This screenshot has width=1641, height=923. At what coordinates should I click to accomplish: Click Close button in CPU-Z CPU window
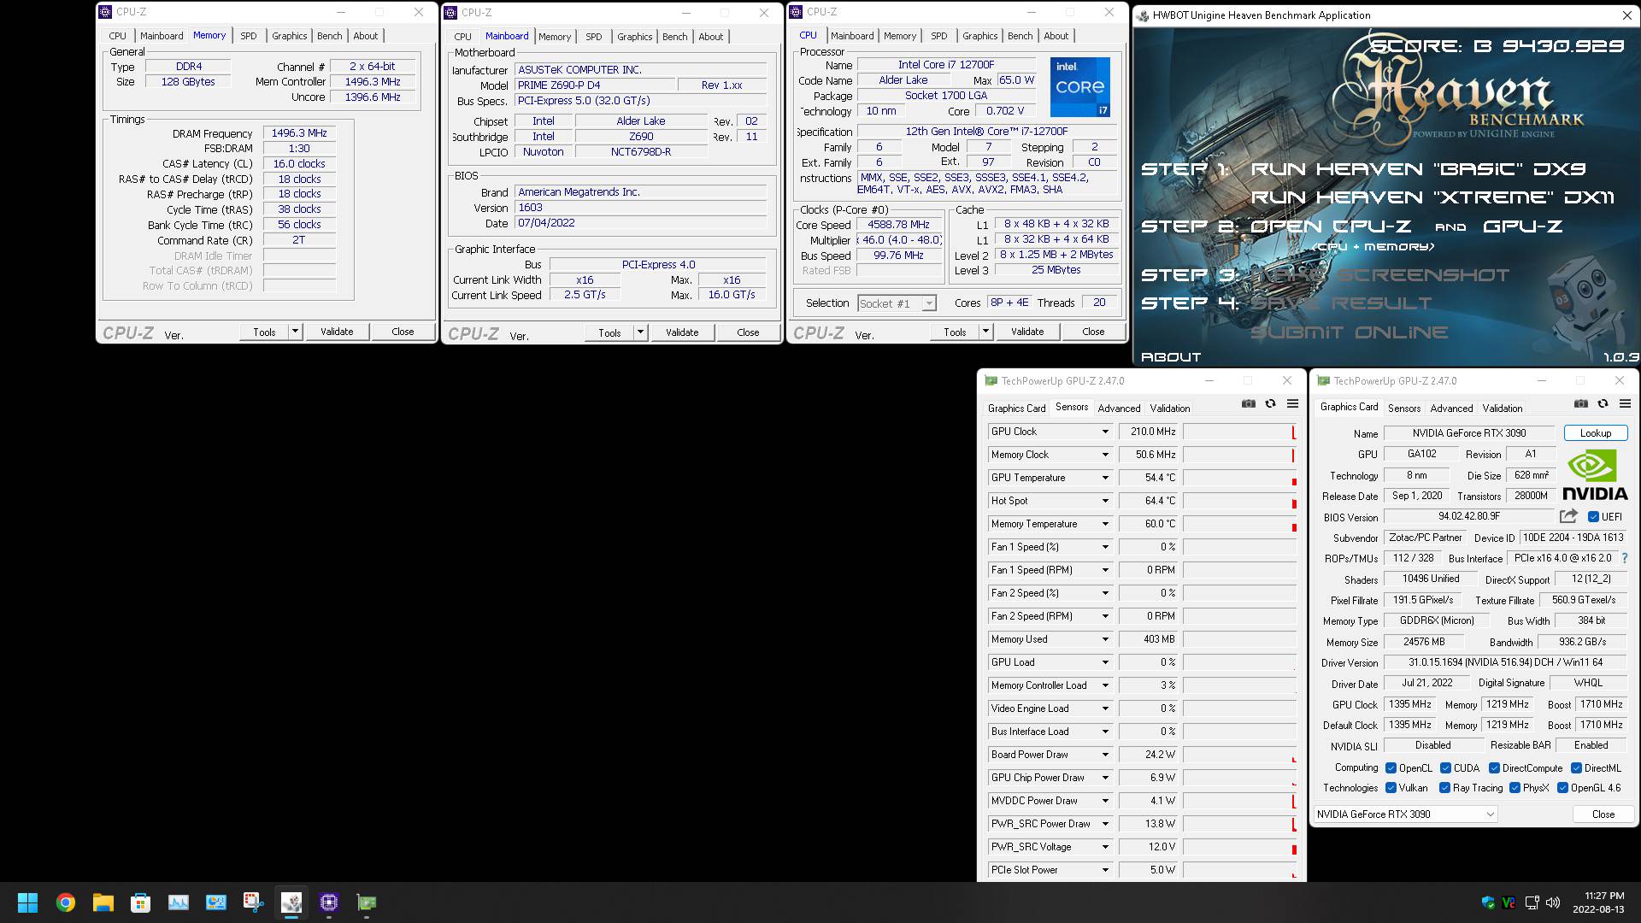coord(1093,332)
